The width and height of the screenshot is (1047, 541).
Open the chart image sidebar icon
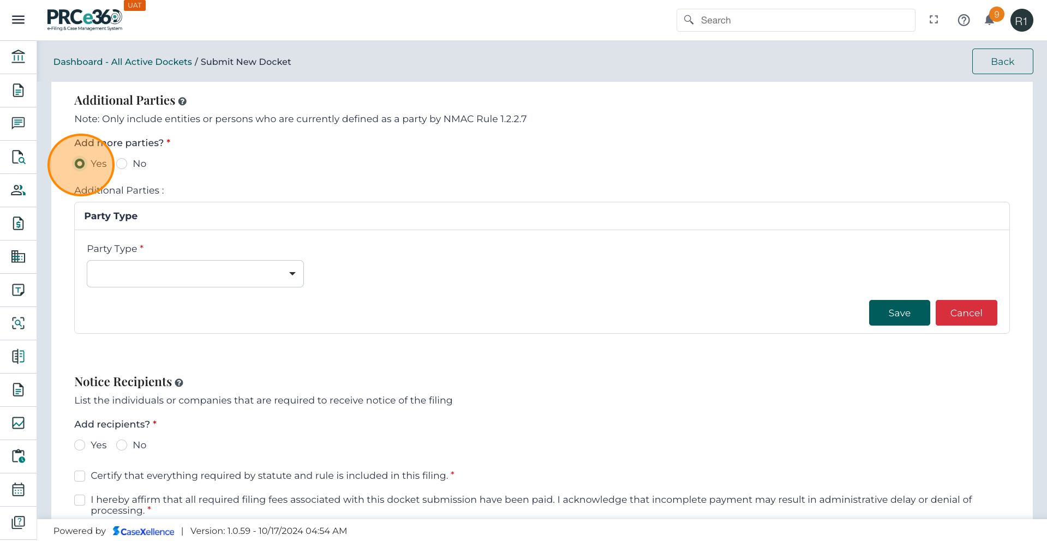[x=18, y=423]
